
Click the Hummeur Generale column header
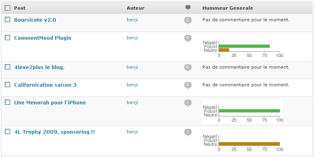coord(227,8)
